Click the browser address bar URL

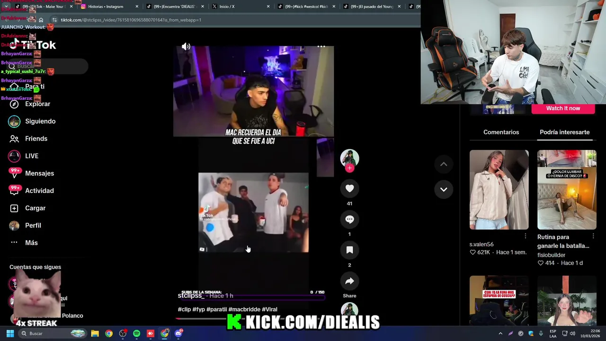131,20
